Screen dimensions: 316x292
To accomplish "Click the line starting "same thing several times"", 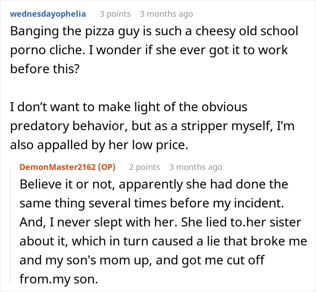I will pyautogui.click(x=152, y=203).
